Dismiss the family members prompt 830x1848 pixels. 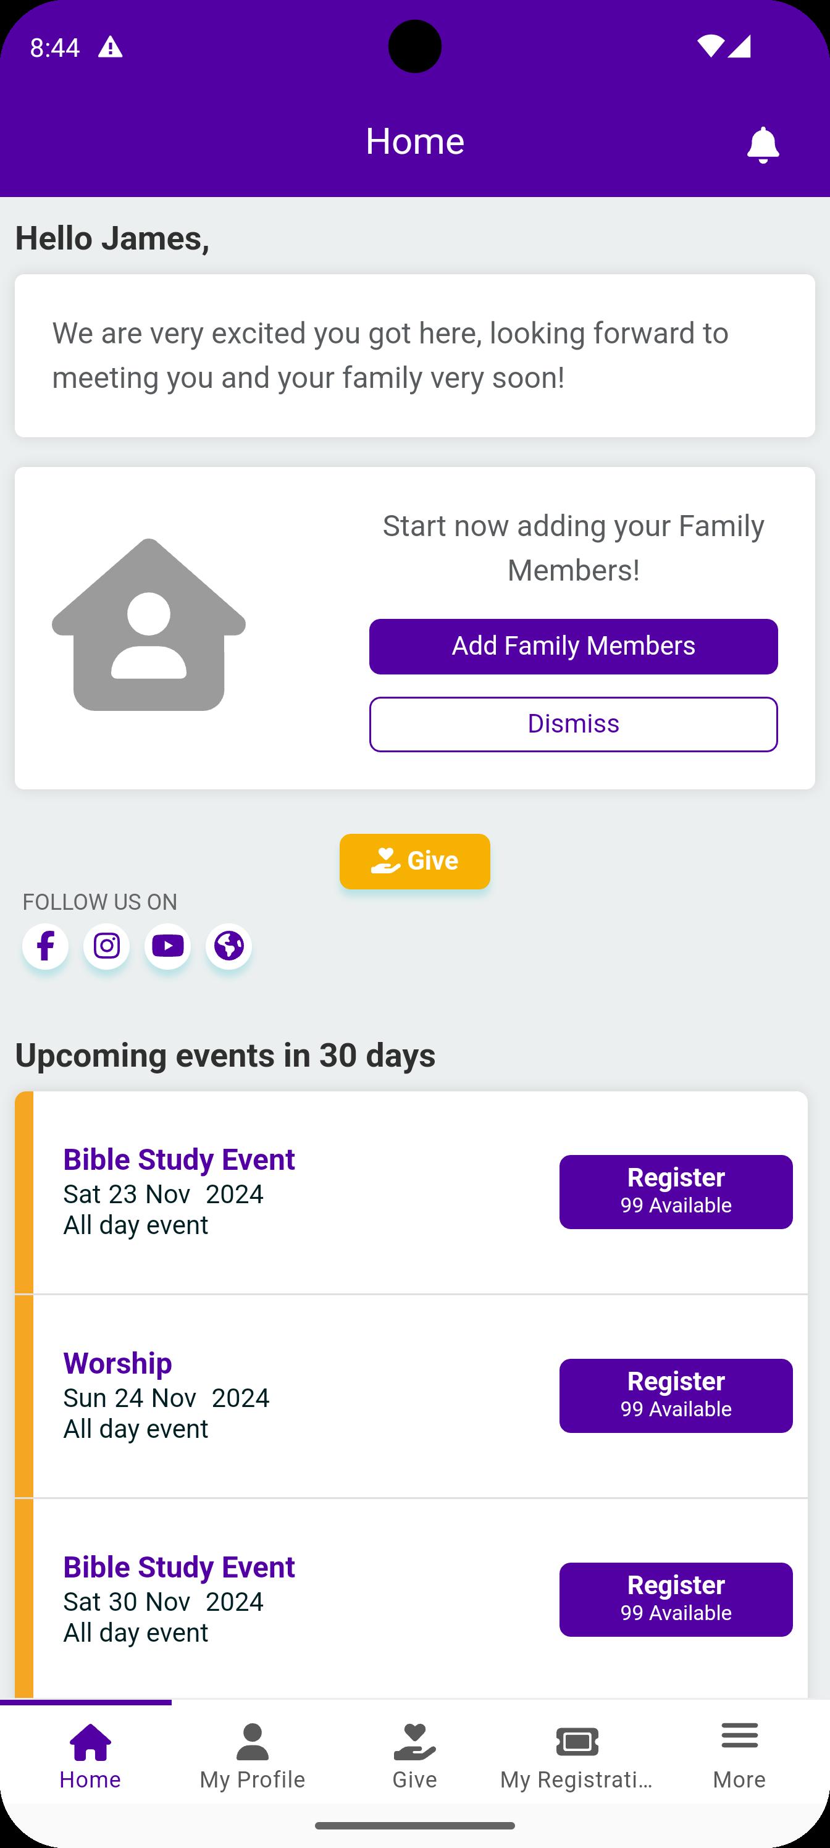tap(573, 724)
